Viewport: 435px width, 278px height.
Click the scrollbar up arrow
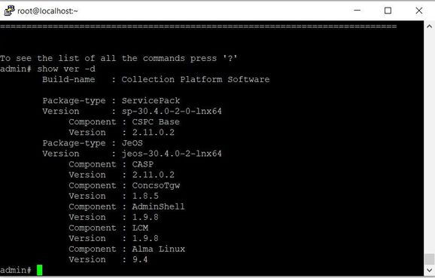tap(429, 26)
